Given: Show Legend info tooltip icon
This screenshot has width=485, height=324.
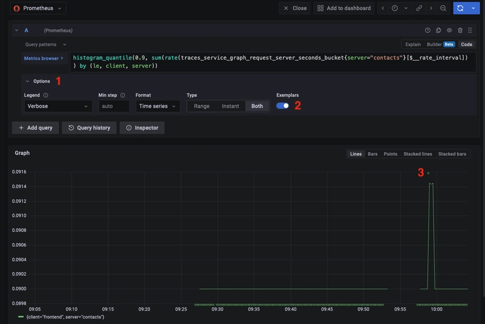Looking at the screenshot, I should [x=46, y=95].
